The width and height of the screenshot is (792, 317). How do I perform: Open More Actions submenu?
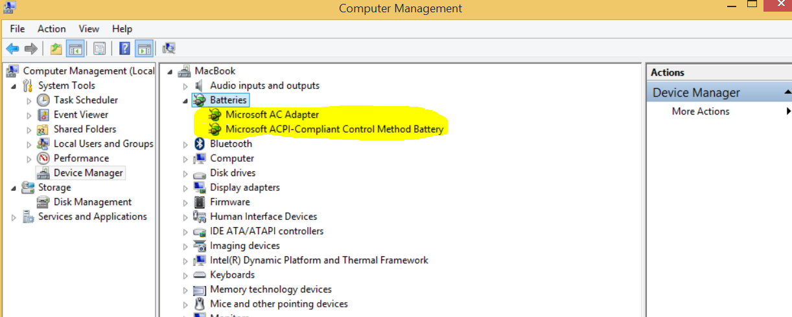coord(701,111)
